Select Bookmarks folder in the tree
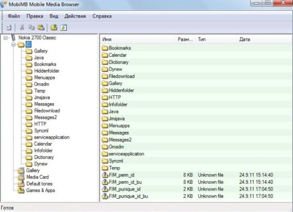This screenshot has width=293, height=212. point(45,64)
